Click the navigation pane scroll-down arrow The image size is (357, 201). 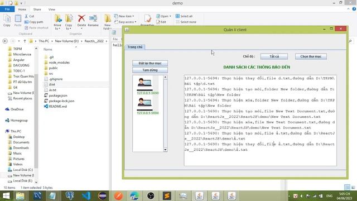(x=36, y=182)
